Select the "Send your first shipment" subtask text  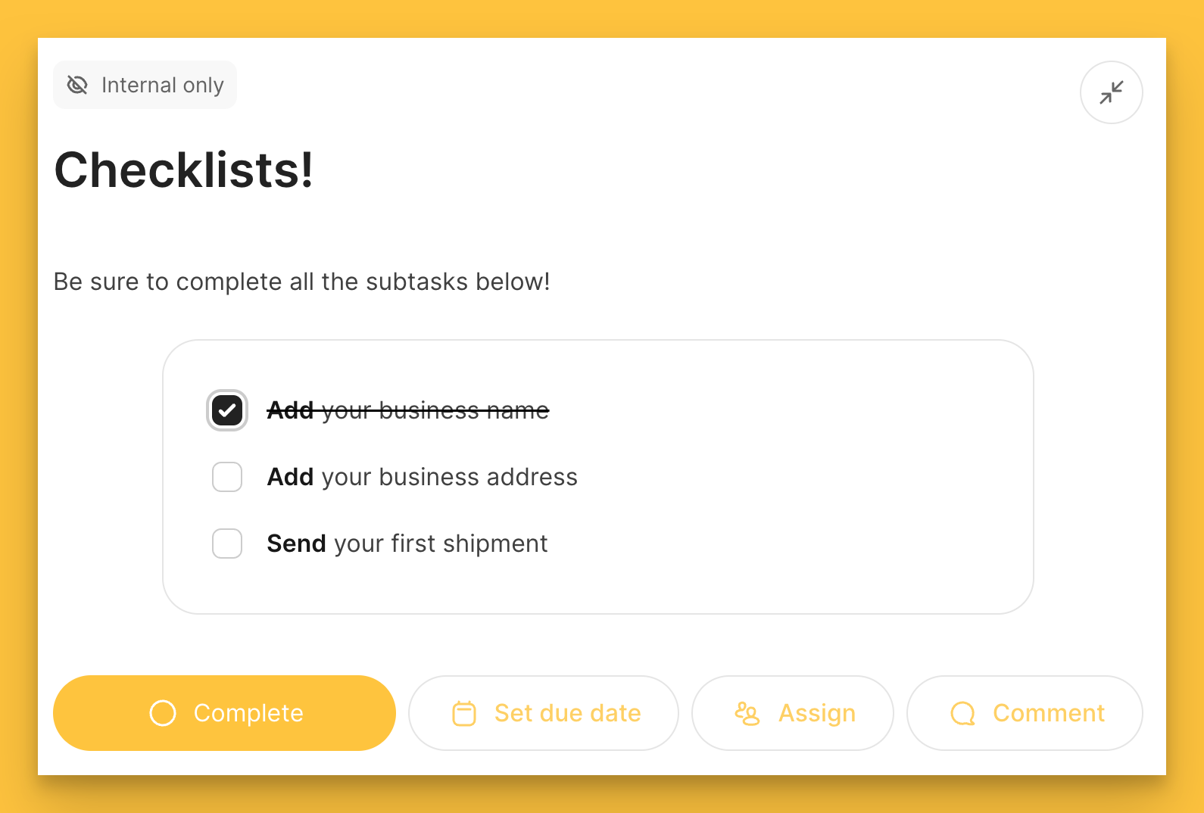(407, 544)
